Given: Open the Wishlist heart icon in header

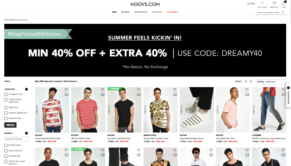Looking at the screenshot, I should pyautogui.click(x=274, y=3).
